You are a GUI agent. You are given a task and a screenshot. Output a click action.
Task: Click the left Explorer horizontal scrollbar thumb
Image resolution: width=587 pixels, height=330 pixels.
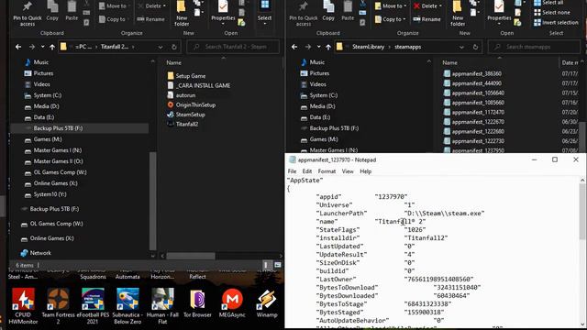pos(191,256)
